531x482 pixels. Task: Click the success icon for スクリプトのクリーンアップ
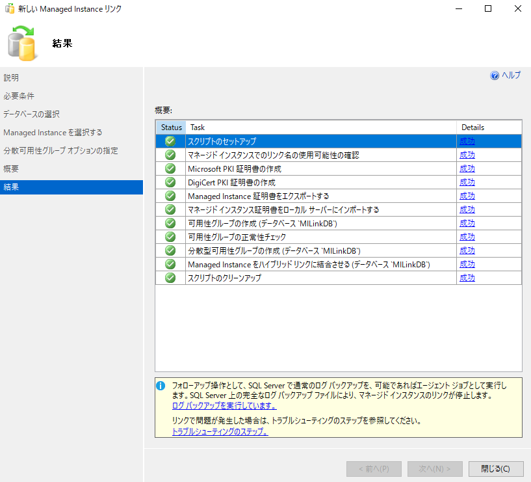[169, 277]
